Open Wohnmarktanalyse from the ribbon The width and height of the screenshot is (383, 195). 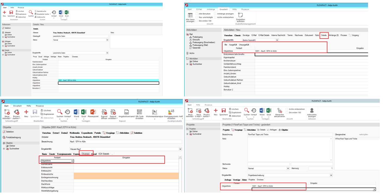coord(155,112)
